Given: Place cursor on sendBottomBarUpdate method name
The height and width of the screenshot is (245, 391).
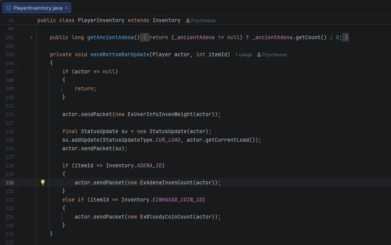Looking at the screenshot, I should tap(120, 54).
